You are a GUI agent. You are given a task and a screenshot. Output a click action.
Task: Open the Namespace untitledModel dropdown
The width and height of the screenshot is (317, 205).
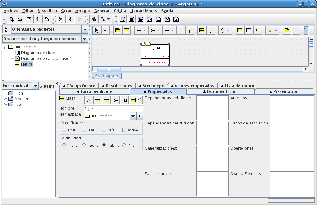(x=133, y=116)
